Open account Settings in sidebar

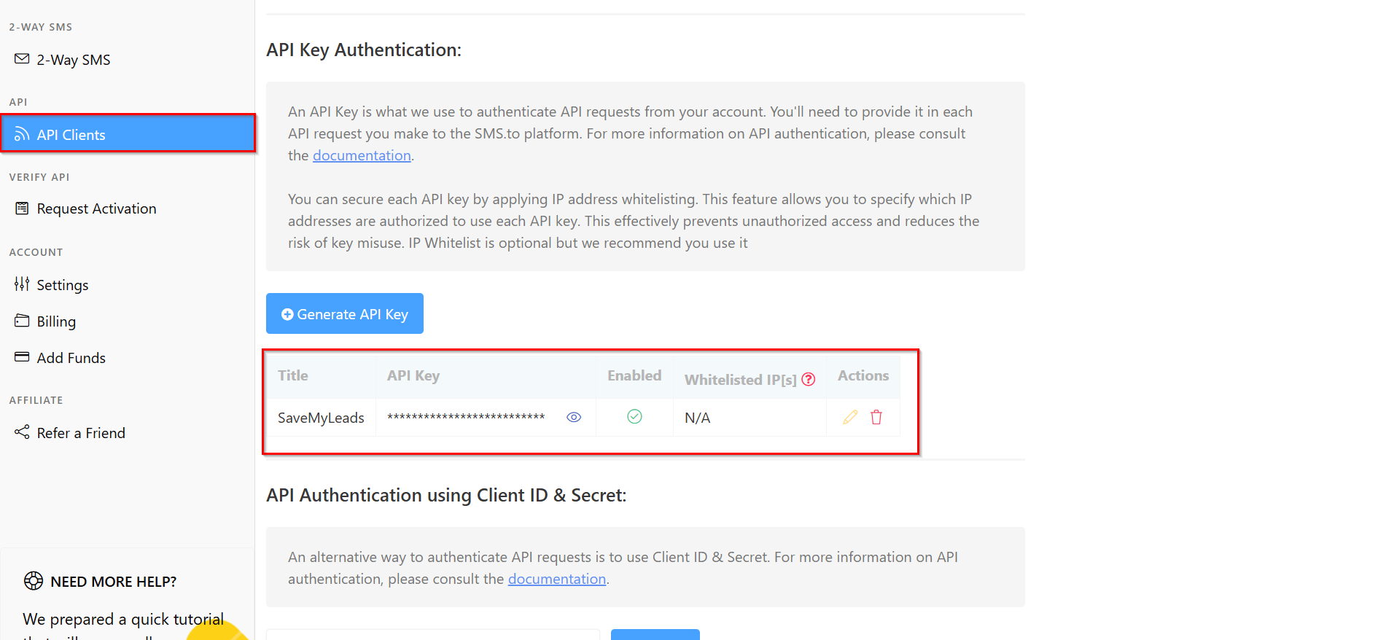click(x=62, y=285)
